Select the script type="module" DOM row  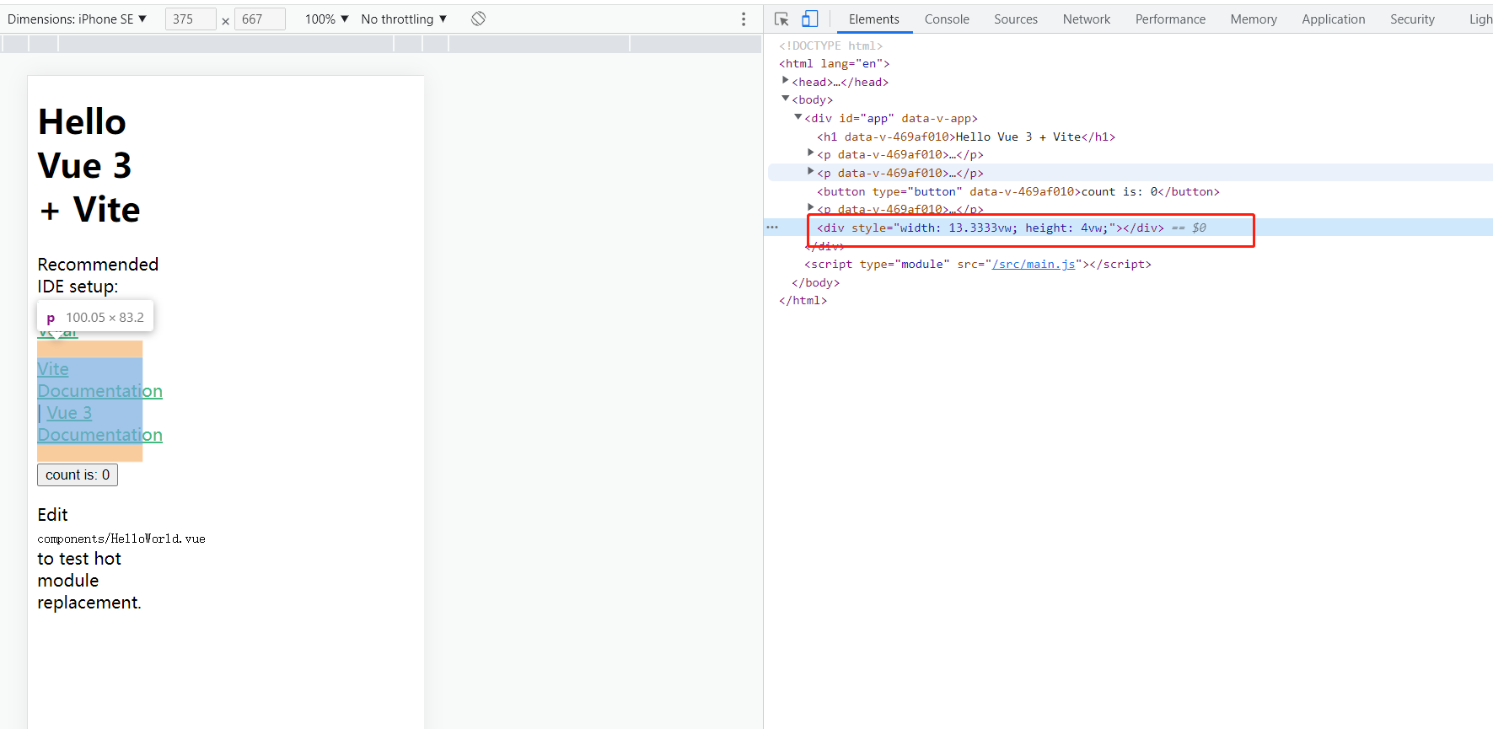click(978, 264)
